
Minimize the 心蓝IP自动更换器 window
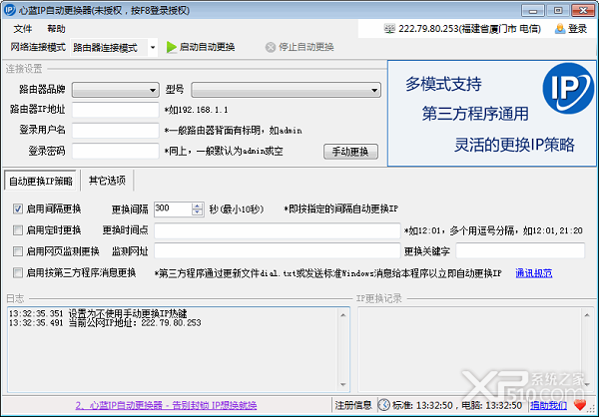point(533,11)
